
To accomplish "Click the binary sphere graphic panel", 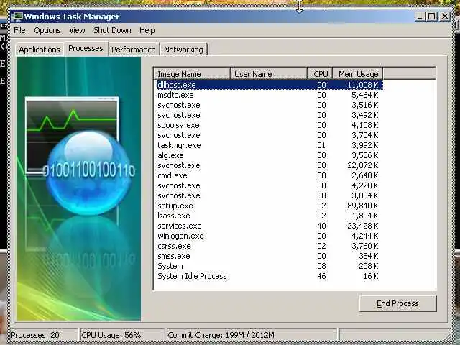I will pos(78,188).
